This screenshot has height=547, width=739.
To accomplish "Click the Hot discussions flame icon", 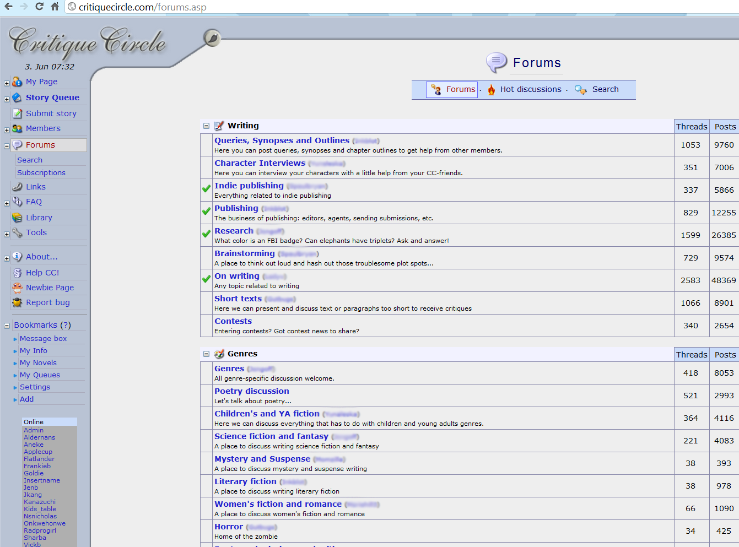I will tap(490, 89).
